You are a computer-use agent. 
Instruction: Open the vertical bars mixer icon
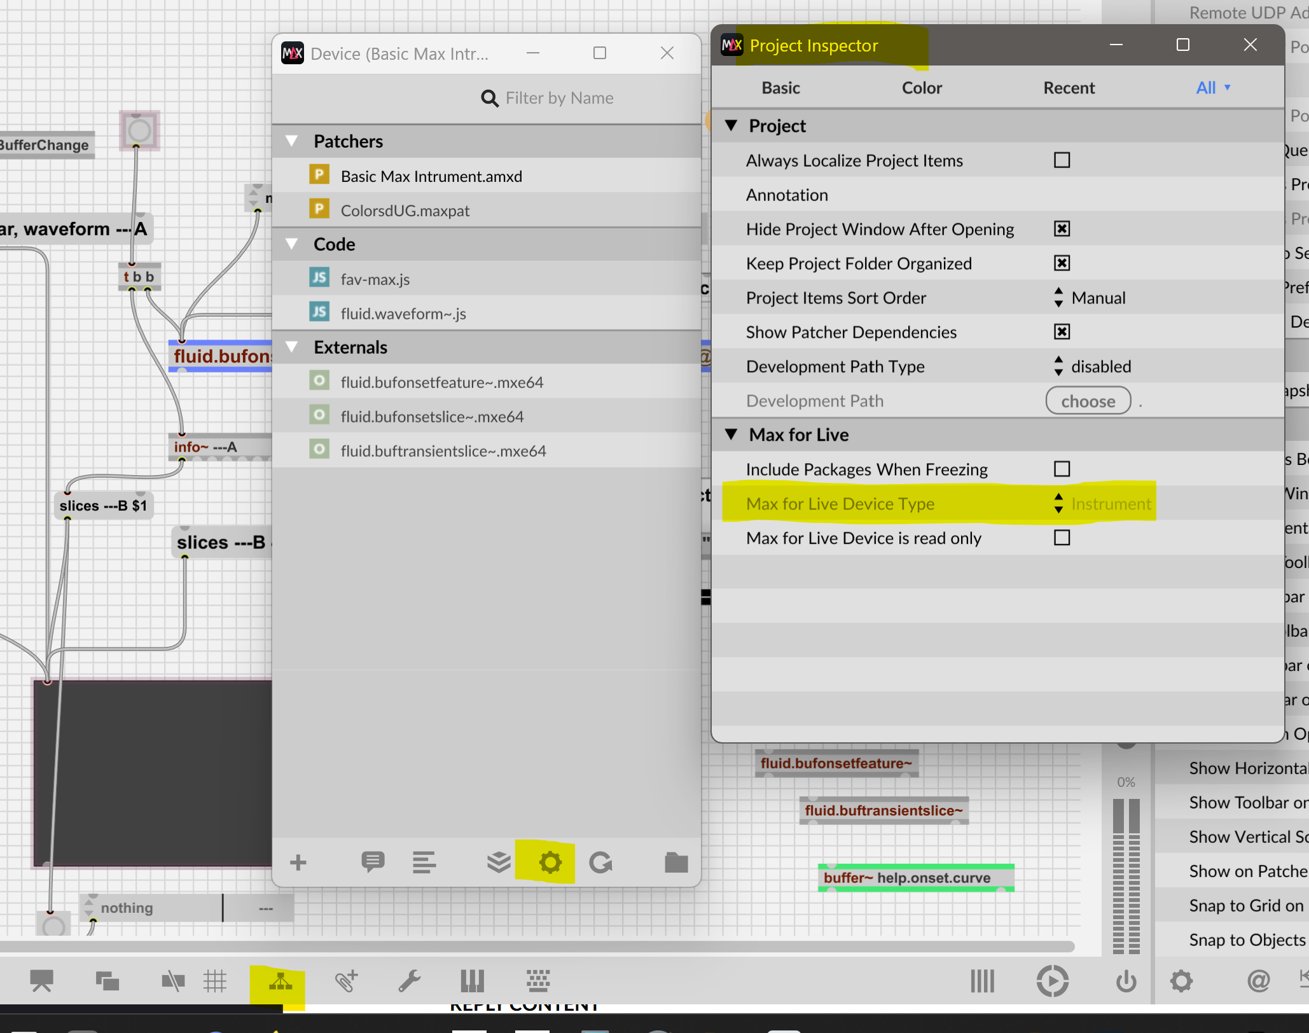pyautogui.click(x=982, y=981)
